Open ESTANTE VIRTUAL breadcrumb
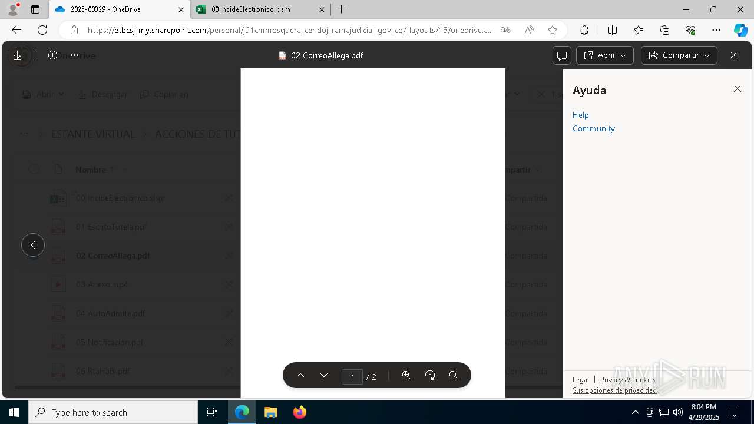This screenshot has width=754, height=424. click(93, 134)
